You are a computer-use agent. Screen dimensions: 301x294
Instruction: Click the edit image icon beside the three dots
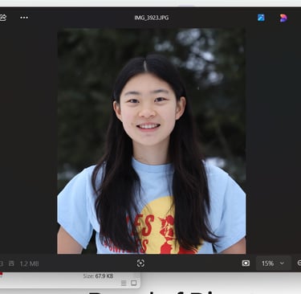(3, 18)
